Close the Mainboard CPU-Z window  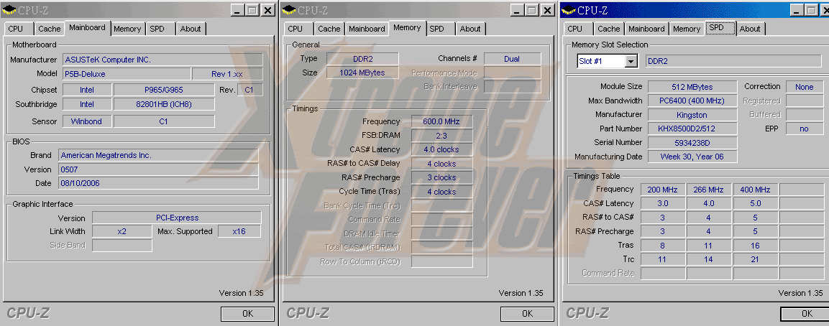tap(268, 10)
